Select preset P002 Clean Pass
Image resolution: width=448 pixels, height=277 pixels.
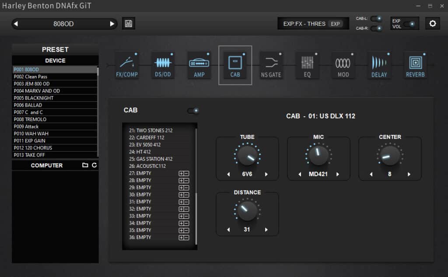point(55,76)
